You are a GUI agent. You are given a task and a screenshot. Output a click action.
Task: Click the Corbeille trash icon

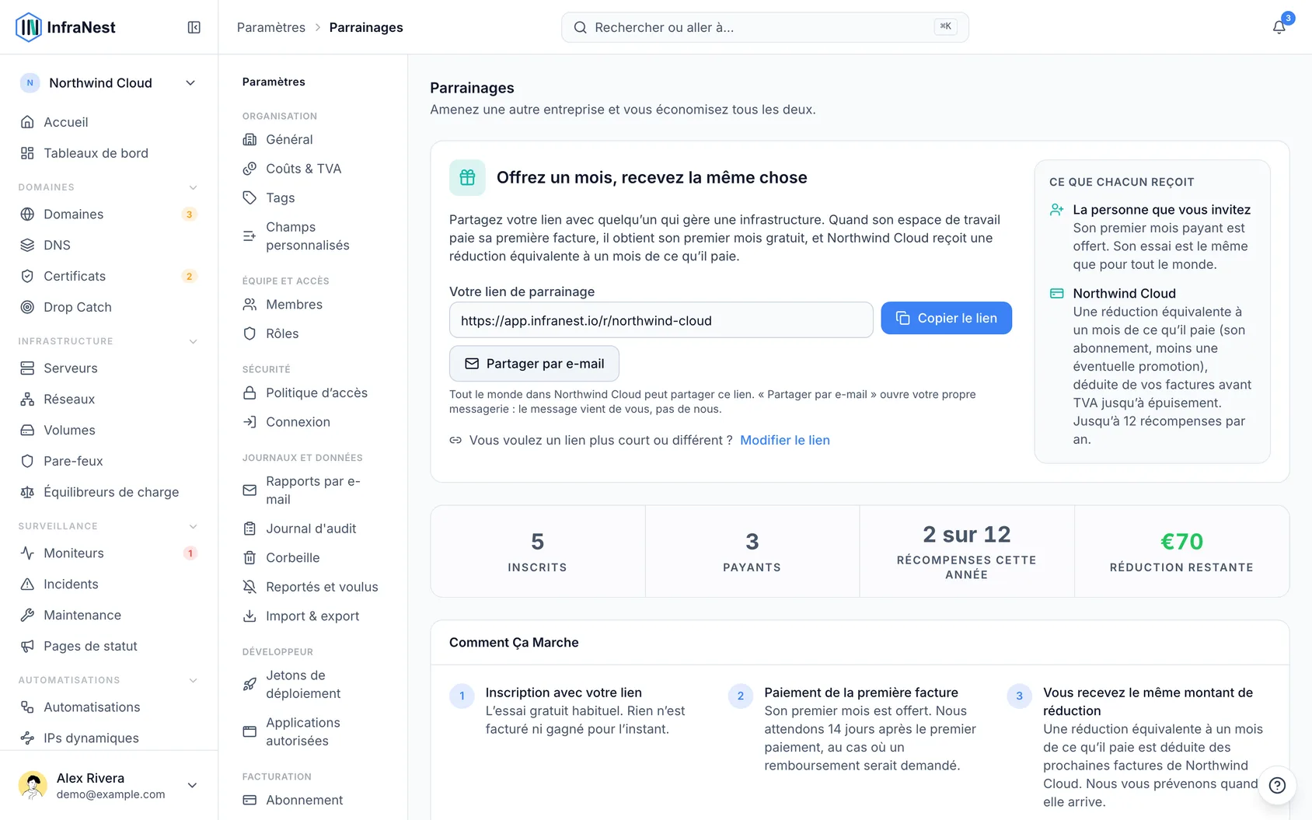pyautogui.click(x=249, y=557)
